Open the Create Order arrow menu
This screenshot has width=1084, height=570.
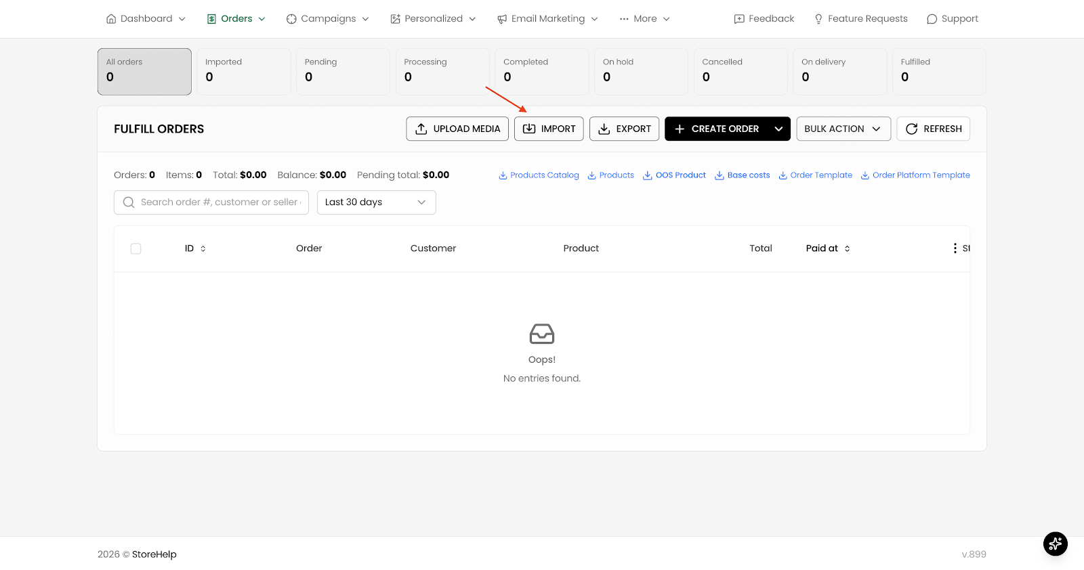coord(778,129)
